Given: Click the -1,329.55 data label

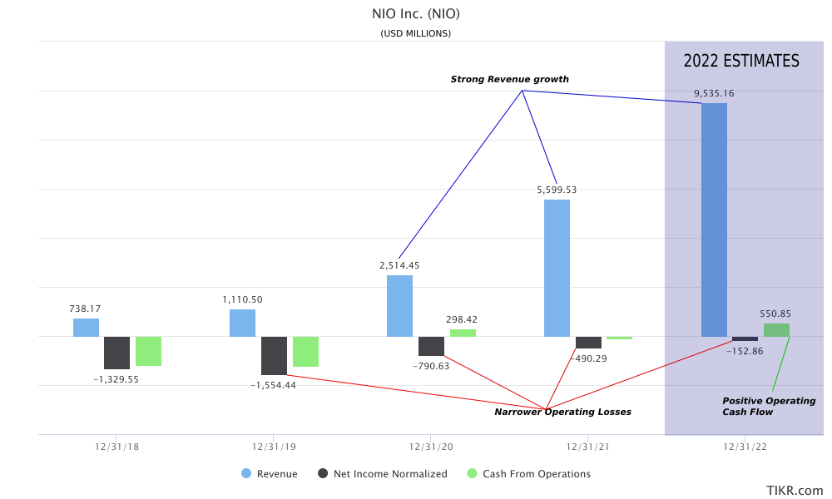Looking at the screenshot, I should coord(116,380).
